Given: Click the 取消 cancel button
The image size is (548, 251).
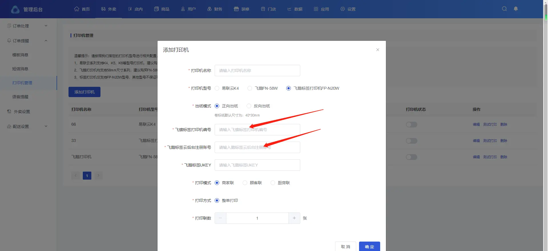Looking at the screenshot, I should tap(345, 246).
